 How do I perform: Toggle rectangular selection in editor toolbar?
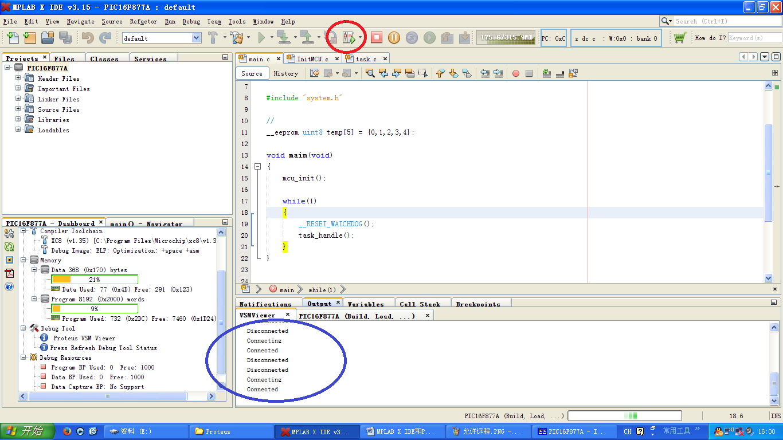tap(423, 73)
